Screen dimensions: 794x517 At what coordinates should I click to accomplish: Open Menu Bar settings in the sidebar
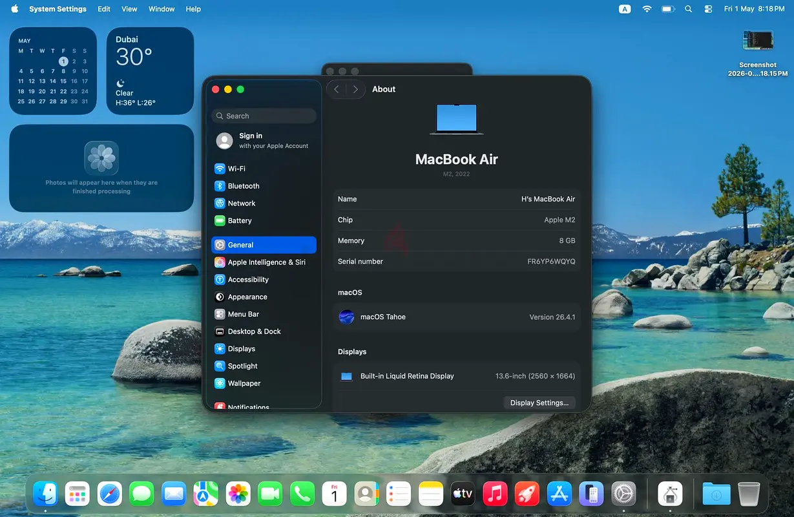click(264, 314)
